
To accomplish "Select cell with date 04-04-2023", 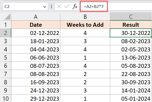I will 36,49.
